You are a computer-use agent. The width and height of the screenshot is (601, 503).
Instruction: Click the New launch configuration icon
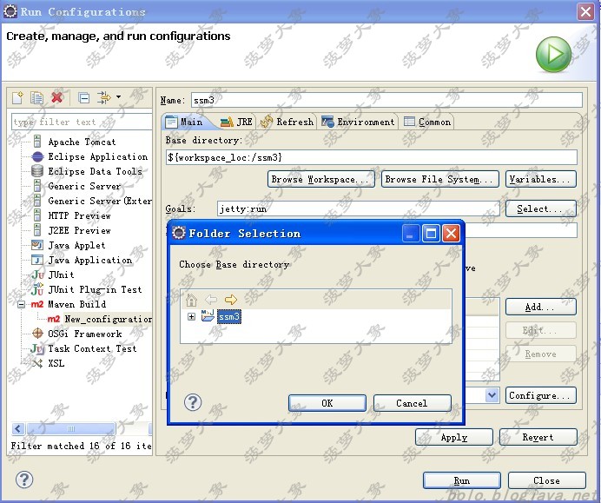17,98
